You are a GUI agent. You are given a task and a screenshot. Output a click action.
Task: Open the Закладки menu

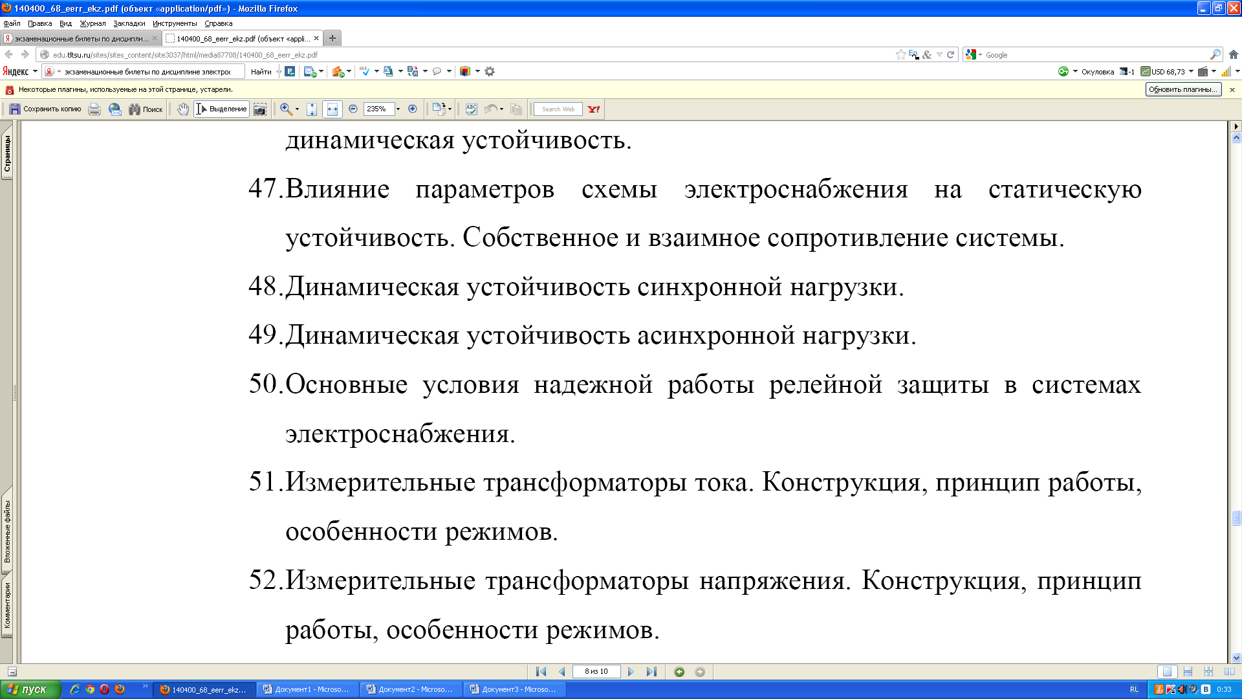(x=129, y=23)
